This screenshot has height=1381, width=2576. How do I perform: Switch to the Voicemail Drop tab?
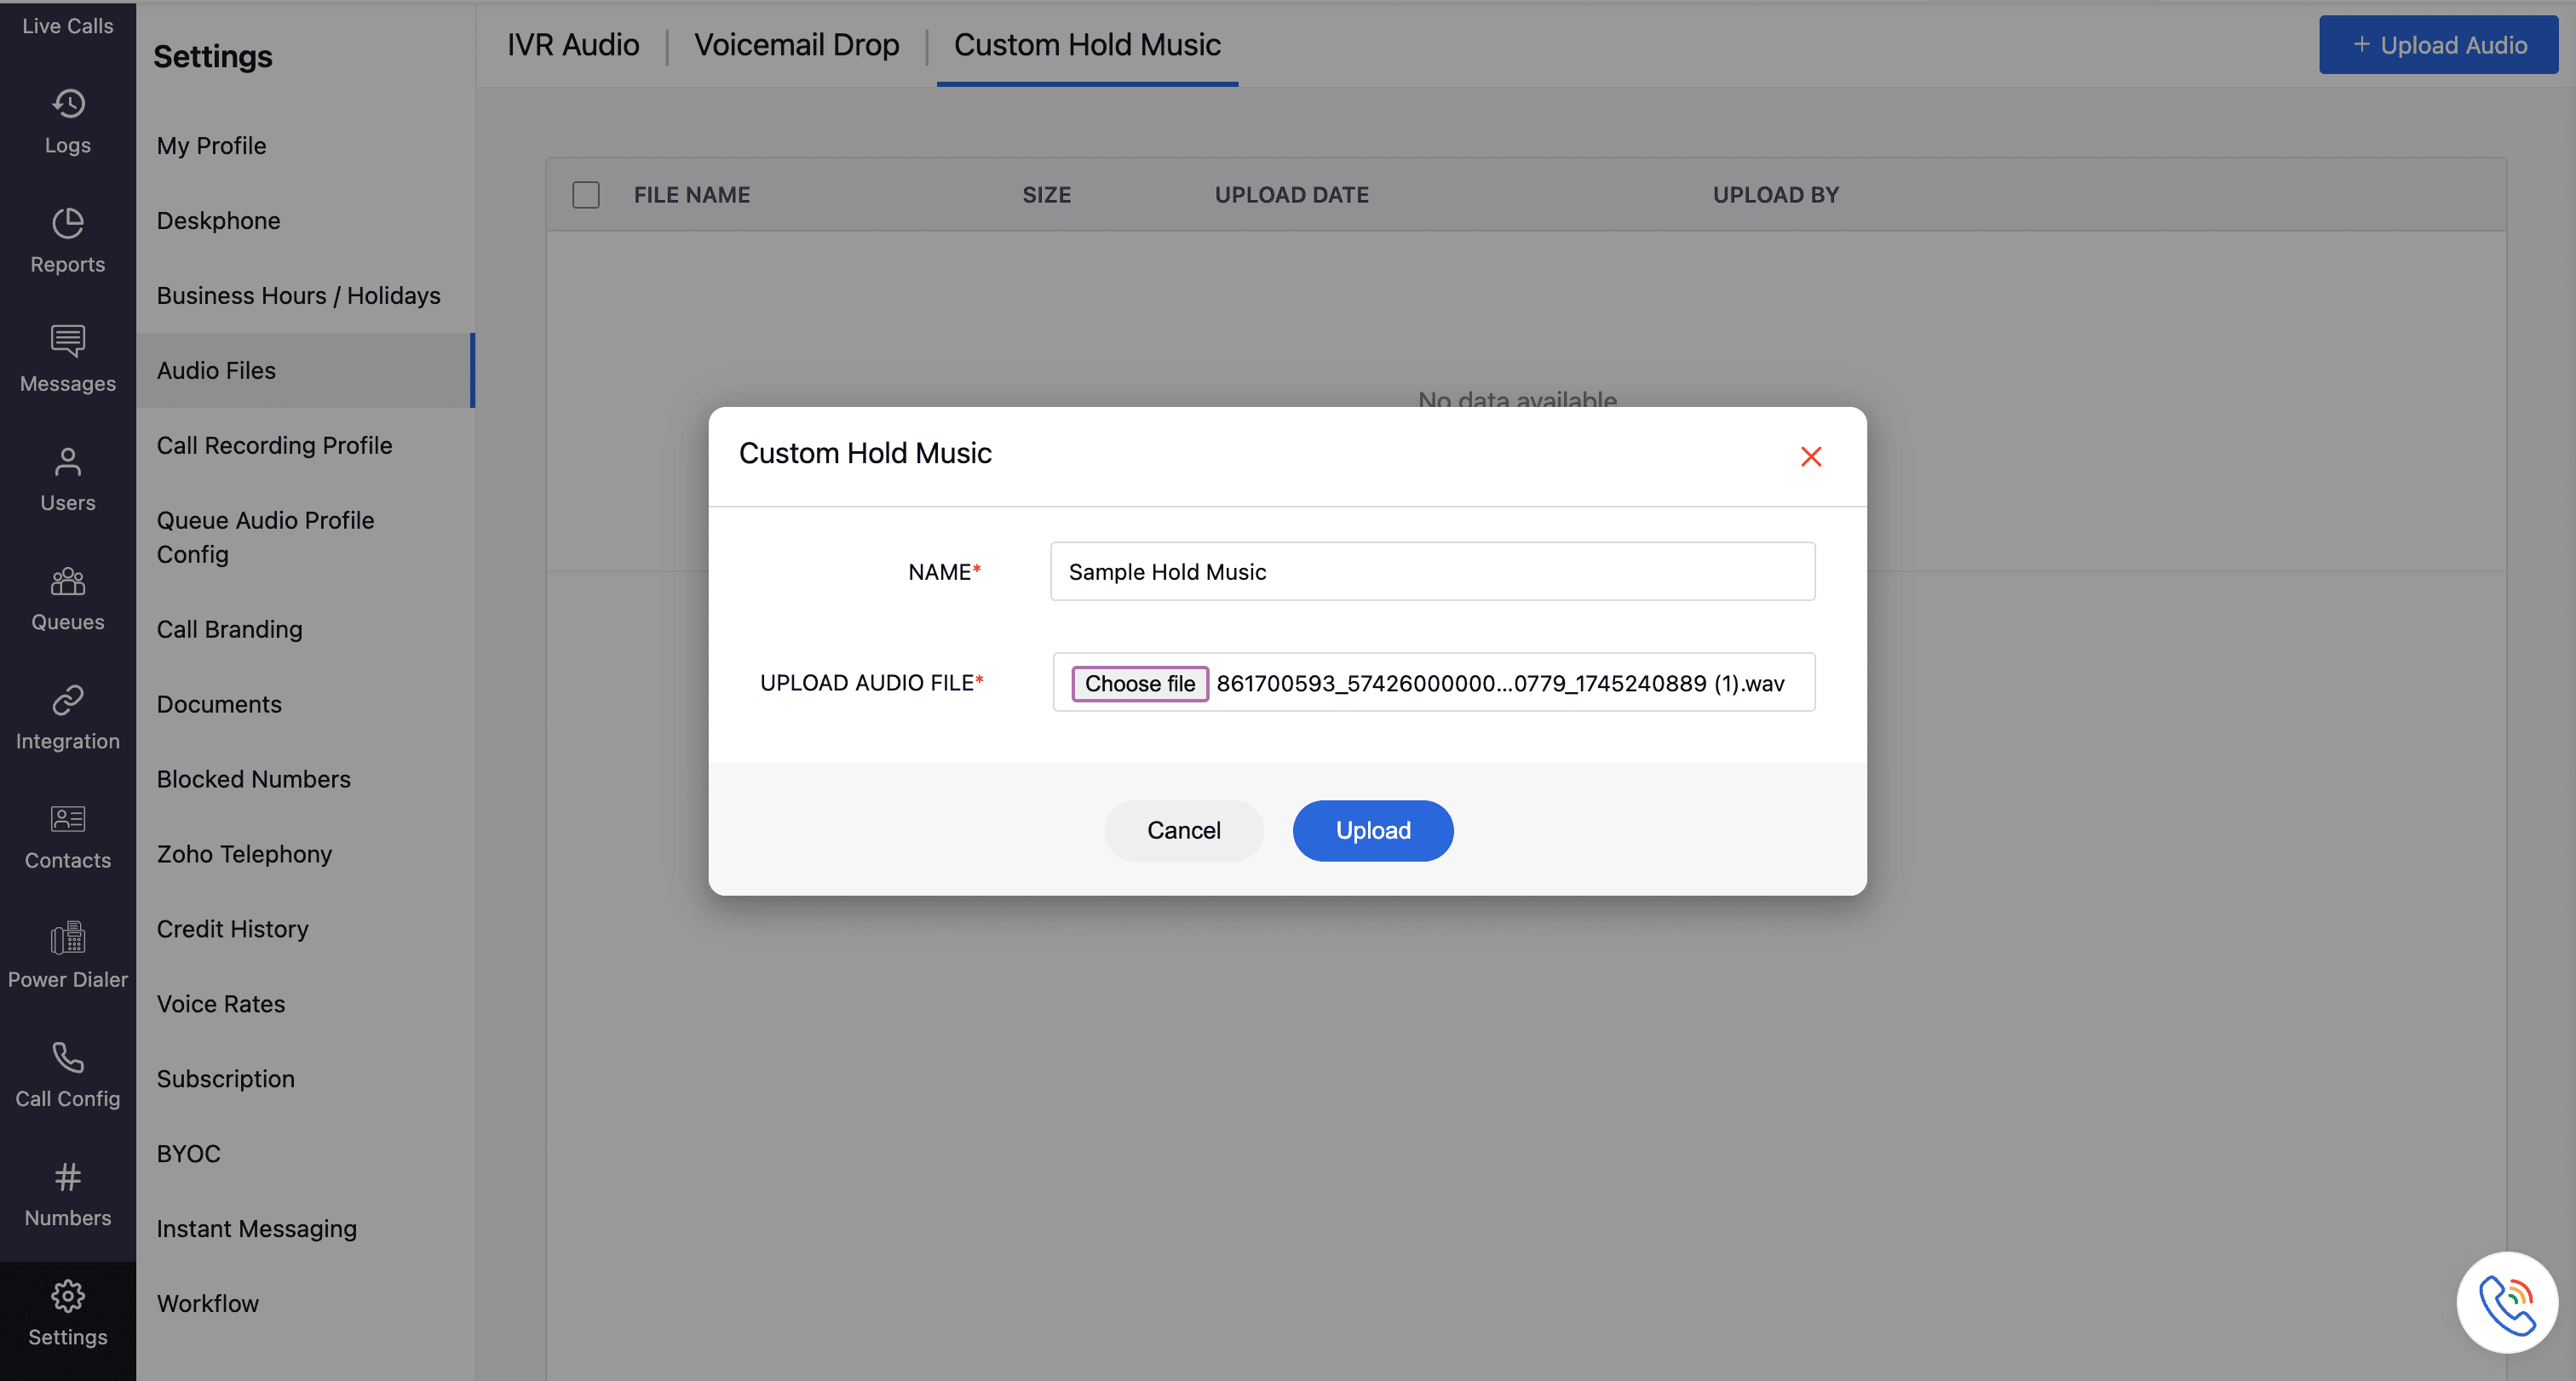(x=796, y=45)
